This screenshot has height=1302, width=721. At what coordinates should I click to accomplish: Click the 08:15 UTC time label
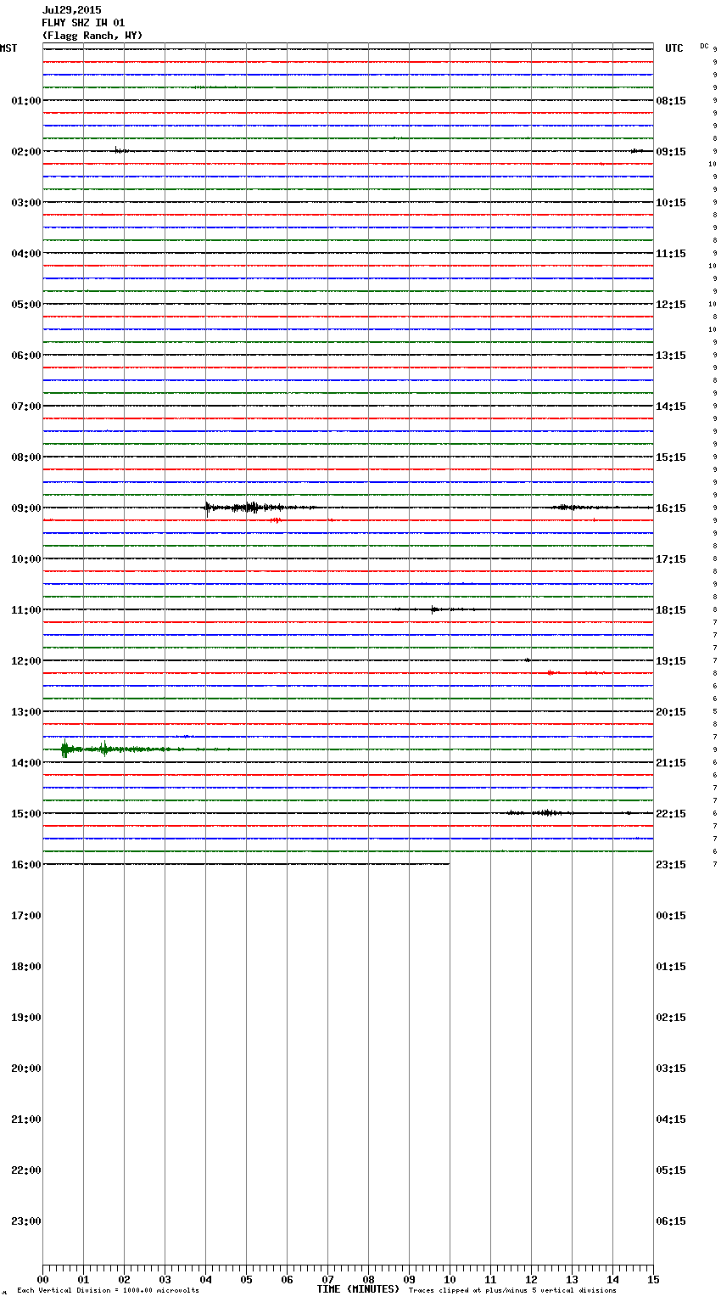coord(671,101)
